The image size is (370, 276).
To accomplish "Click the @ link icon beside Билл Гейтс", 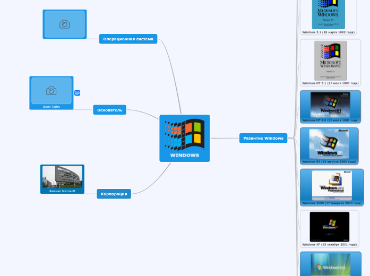I will (x=77, y=93).
